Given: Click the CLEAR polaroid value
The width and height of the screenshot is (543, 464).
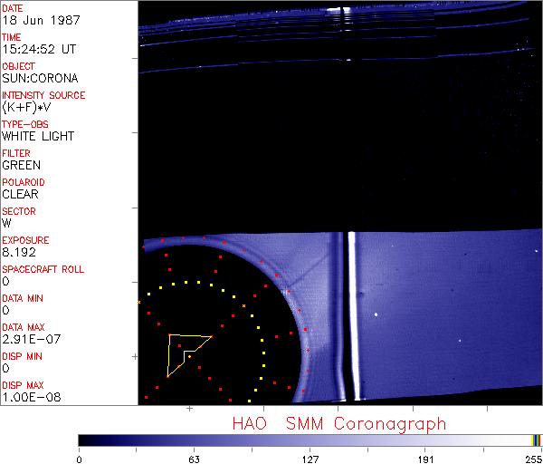Looking at the screenshot, I should pyautogui.click(x=20, y=194).
